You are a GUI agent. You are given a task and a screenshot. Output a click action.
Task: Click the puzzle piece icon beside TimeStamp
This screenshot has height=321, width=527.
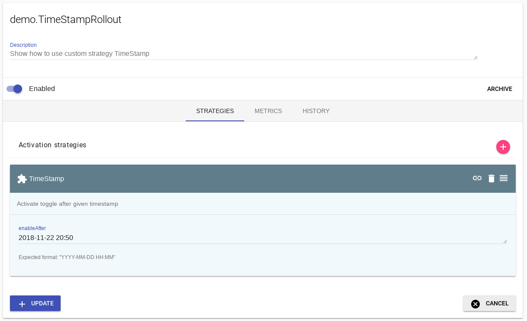click(x=22, y=179)
